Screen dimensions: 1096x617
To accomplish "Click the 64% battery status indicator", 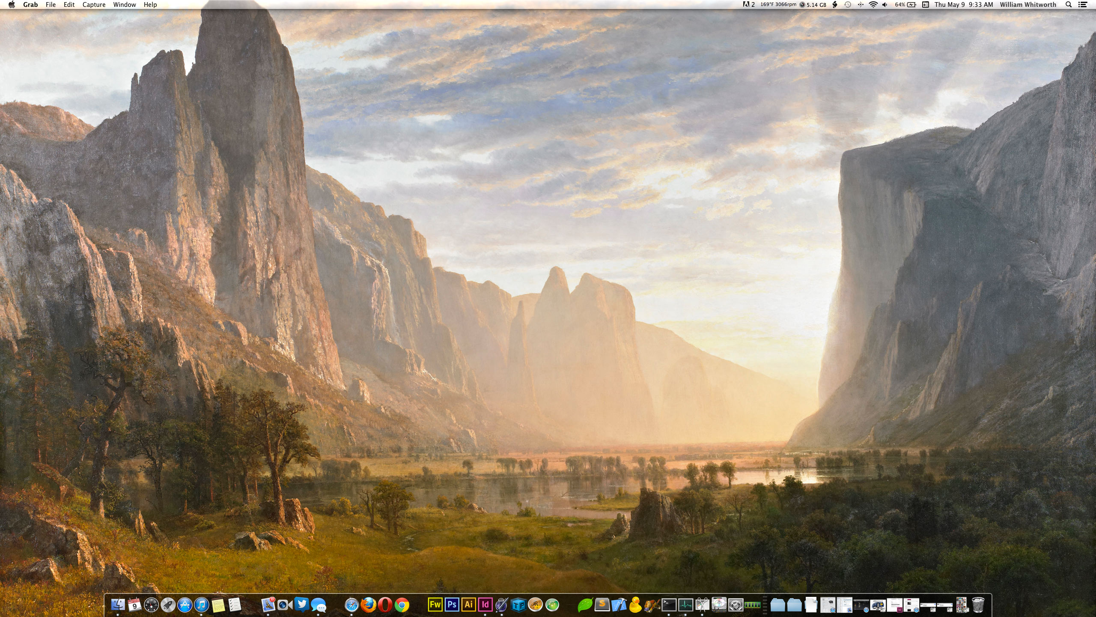I will pos(905,5).
